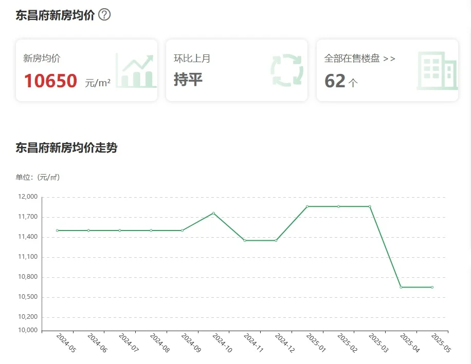Viewport: 471px width, 364px height.
Task: Click the 2025-03 data point before the drop
Action: point(370,206)
